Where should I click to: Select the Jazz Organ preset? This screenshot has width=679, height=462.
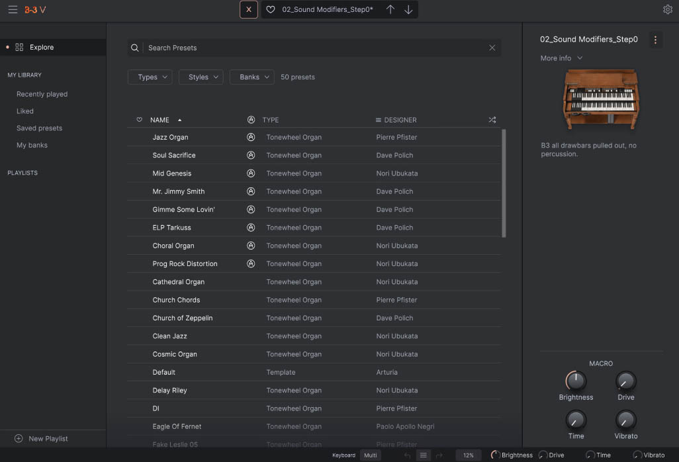(x=170, y=137)
